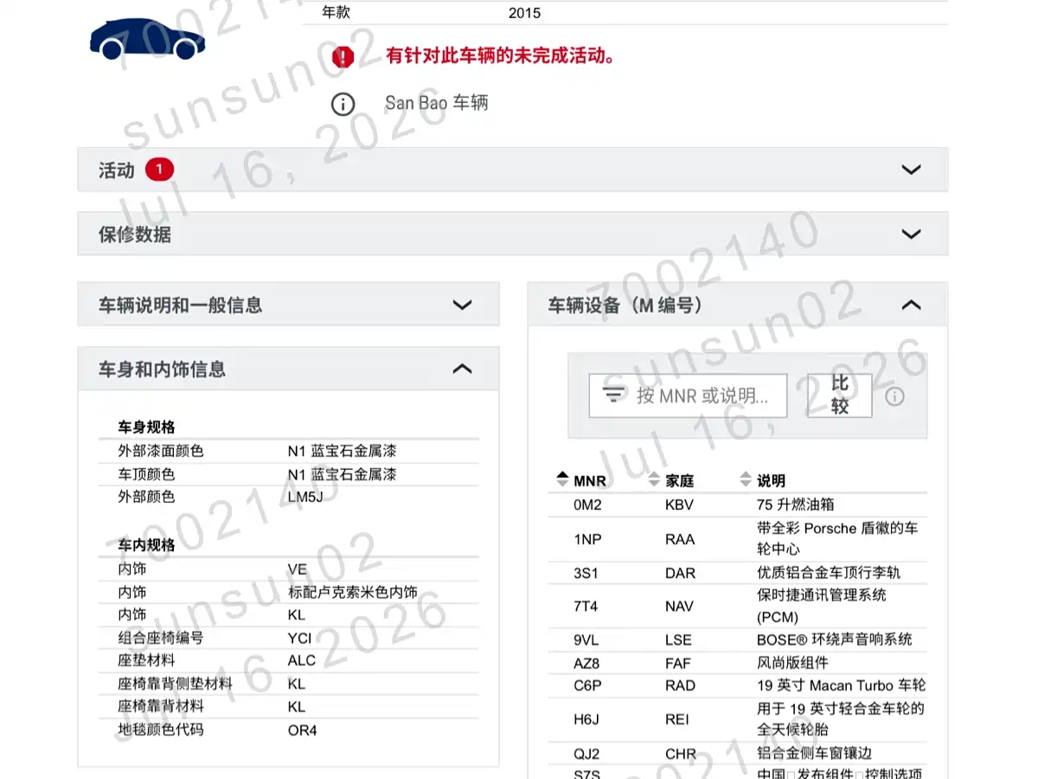Click the 车顶颜色 N1 蓝宝石金属漆 value

pos(343,474)
